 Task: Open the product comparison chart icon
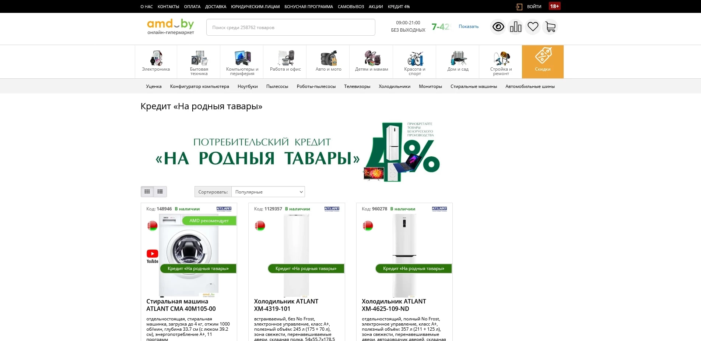click(x=515, y=26)
